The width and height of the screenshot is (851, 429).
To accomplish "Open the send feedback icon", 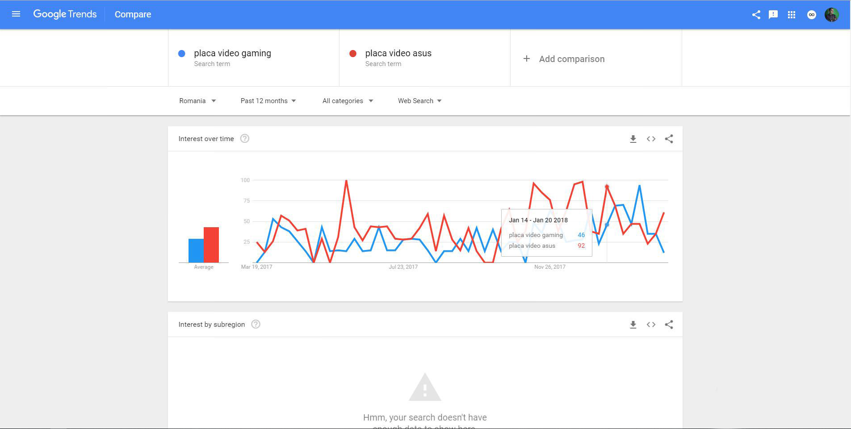I will 773,15.
